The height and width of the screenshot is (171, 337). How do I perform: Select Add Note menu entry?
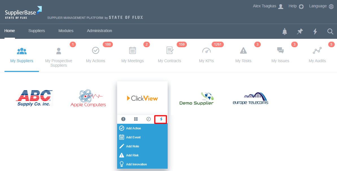132,146
